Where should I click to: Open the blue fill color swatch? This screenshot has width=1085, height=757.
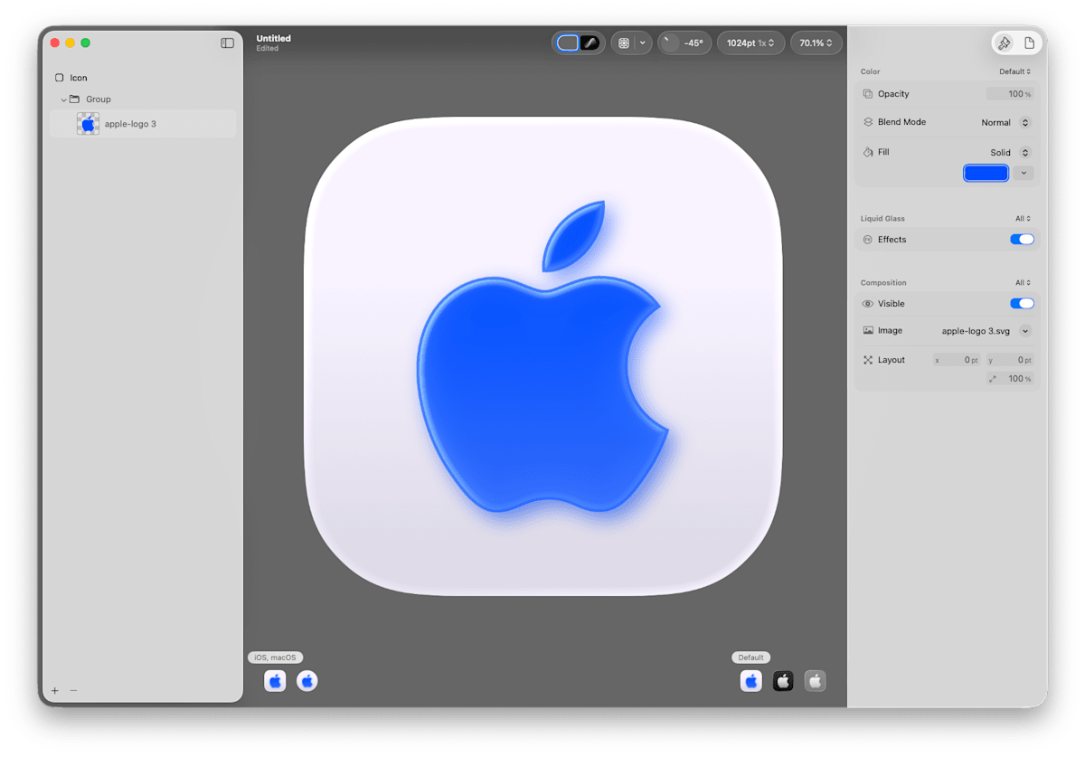tap(986, 173)
